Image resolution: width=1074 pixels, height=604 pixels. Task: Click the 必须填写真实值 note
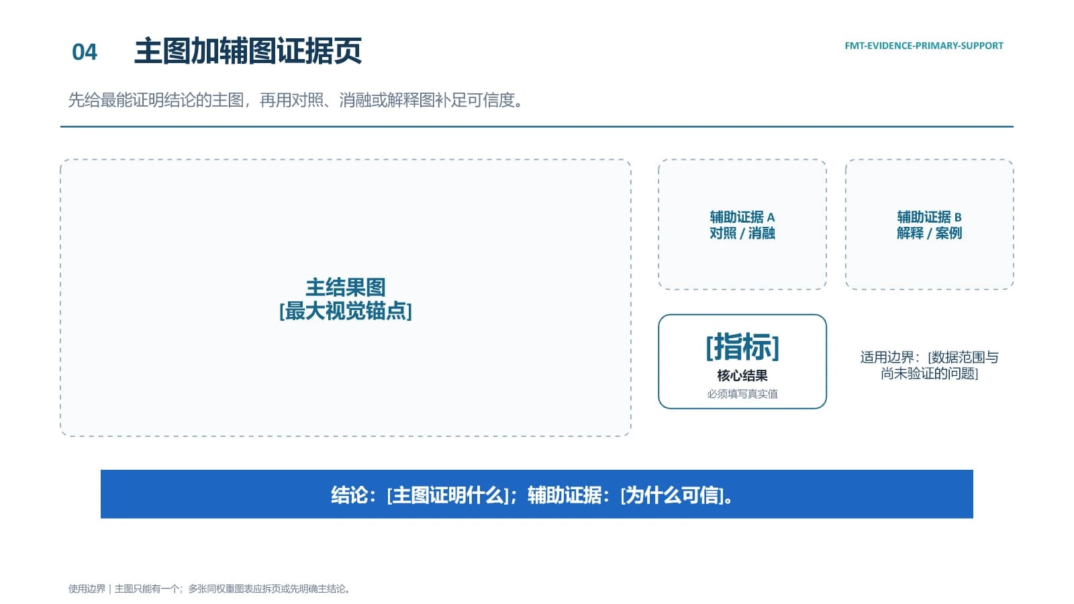coord(742,394)
